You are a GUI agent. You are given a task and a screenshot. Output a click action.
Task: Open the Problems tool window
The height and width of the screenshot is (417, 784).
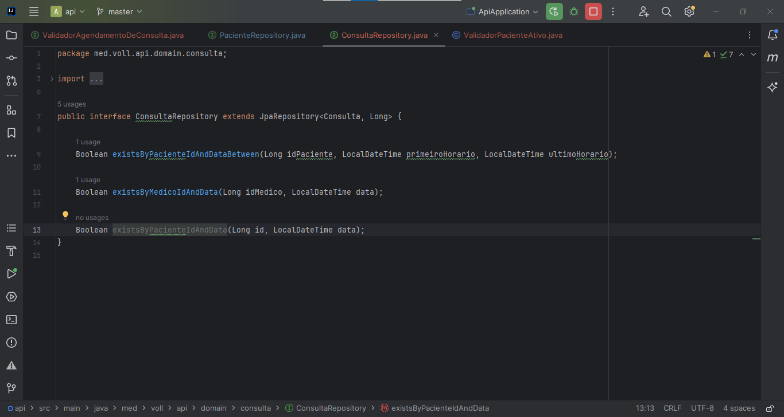(x=11, y=343)
